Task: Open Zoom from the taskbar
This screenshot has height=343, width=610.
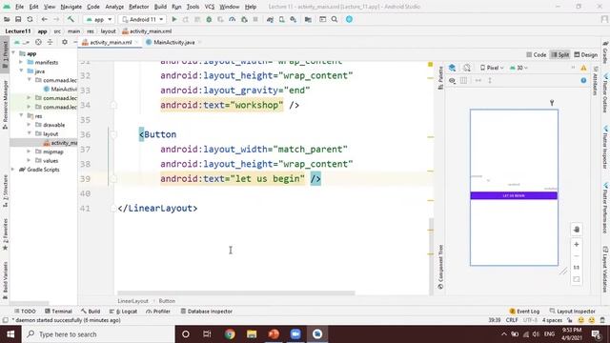Action: coord(295,334)
